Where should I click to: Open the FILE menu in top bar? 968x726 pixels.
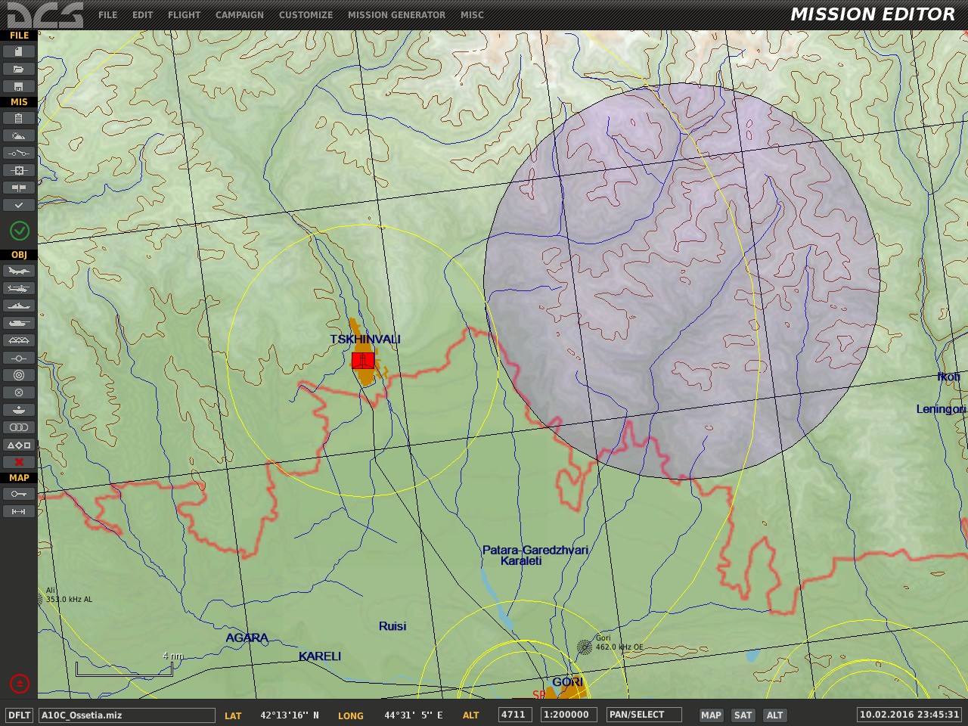click(x=108, y=15)
